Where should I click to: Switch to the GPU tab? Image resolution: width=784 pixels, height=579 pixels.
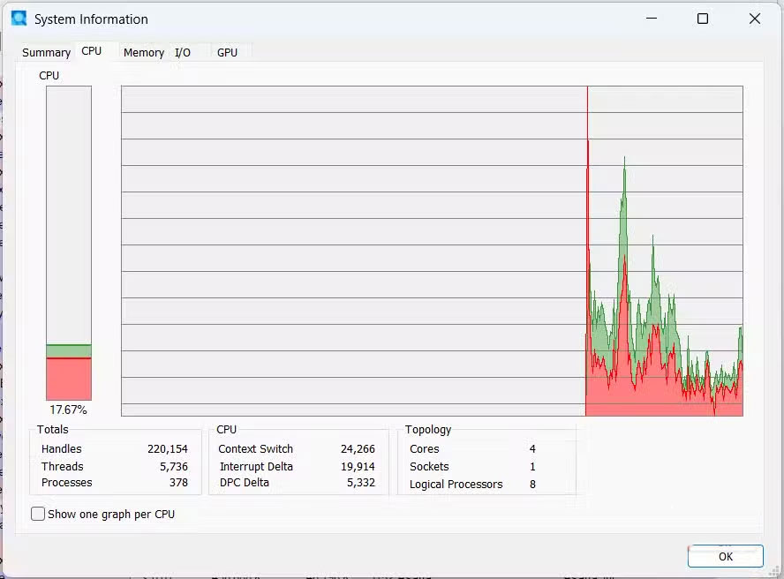226,52
